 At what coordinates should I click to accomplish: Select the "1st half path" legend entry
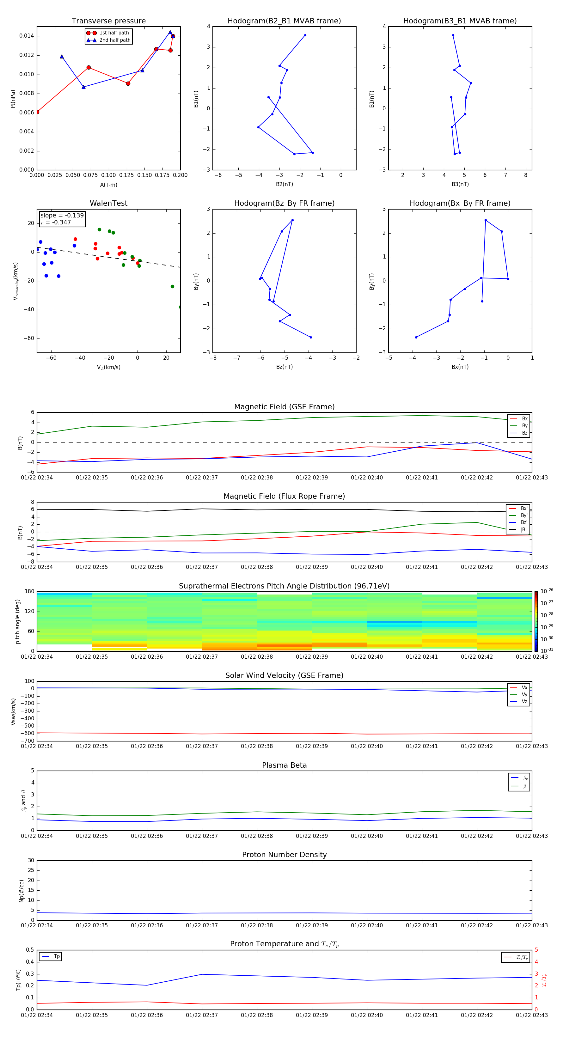point(108,33)
